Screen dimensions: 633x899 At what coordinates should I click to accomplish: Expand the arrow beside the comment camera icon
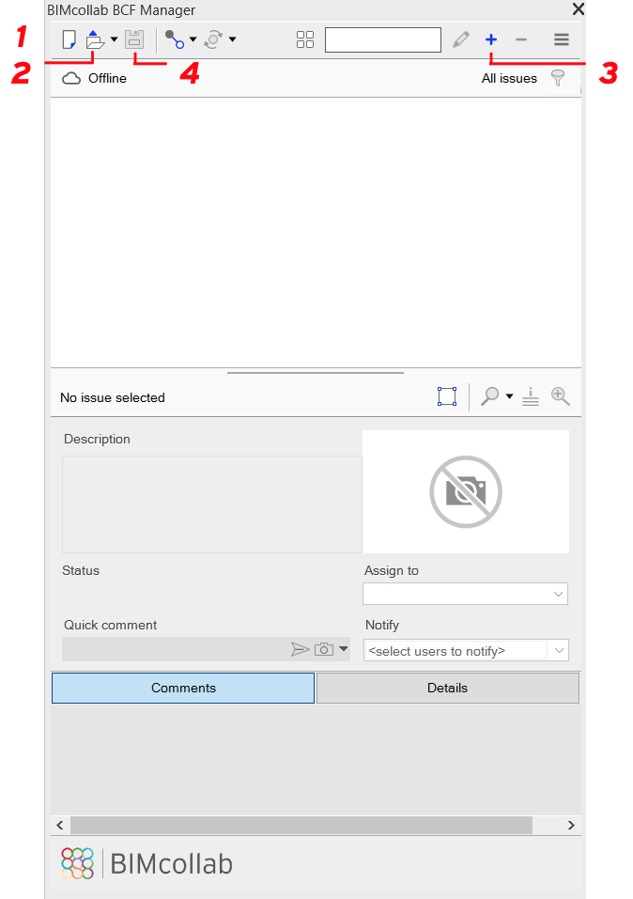point(344,649)
